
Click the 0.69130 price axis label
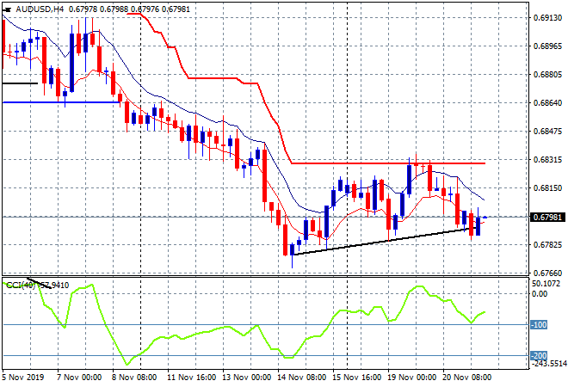548,17
